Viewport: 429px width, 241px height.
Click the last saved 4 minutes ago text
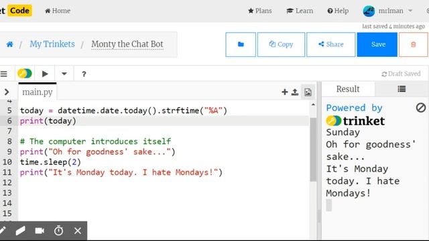pos(393,26)
